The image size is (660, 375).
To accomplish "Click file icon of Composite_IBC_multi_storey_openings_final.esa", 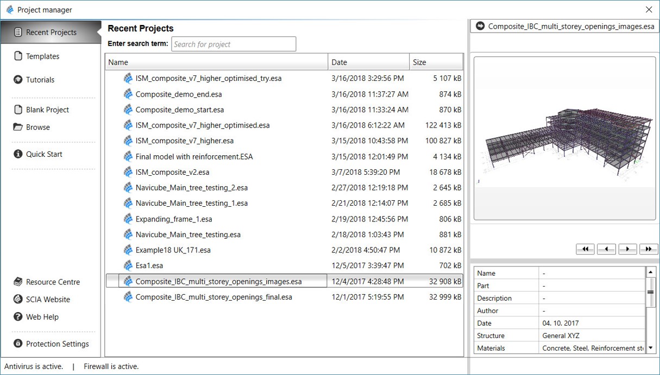I will pos(128,297).
